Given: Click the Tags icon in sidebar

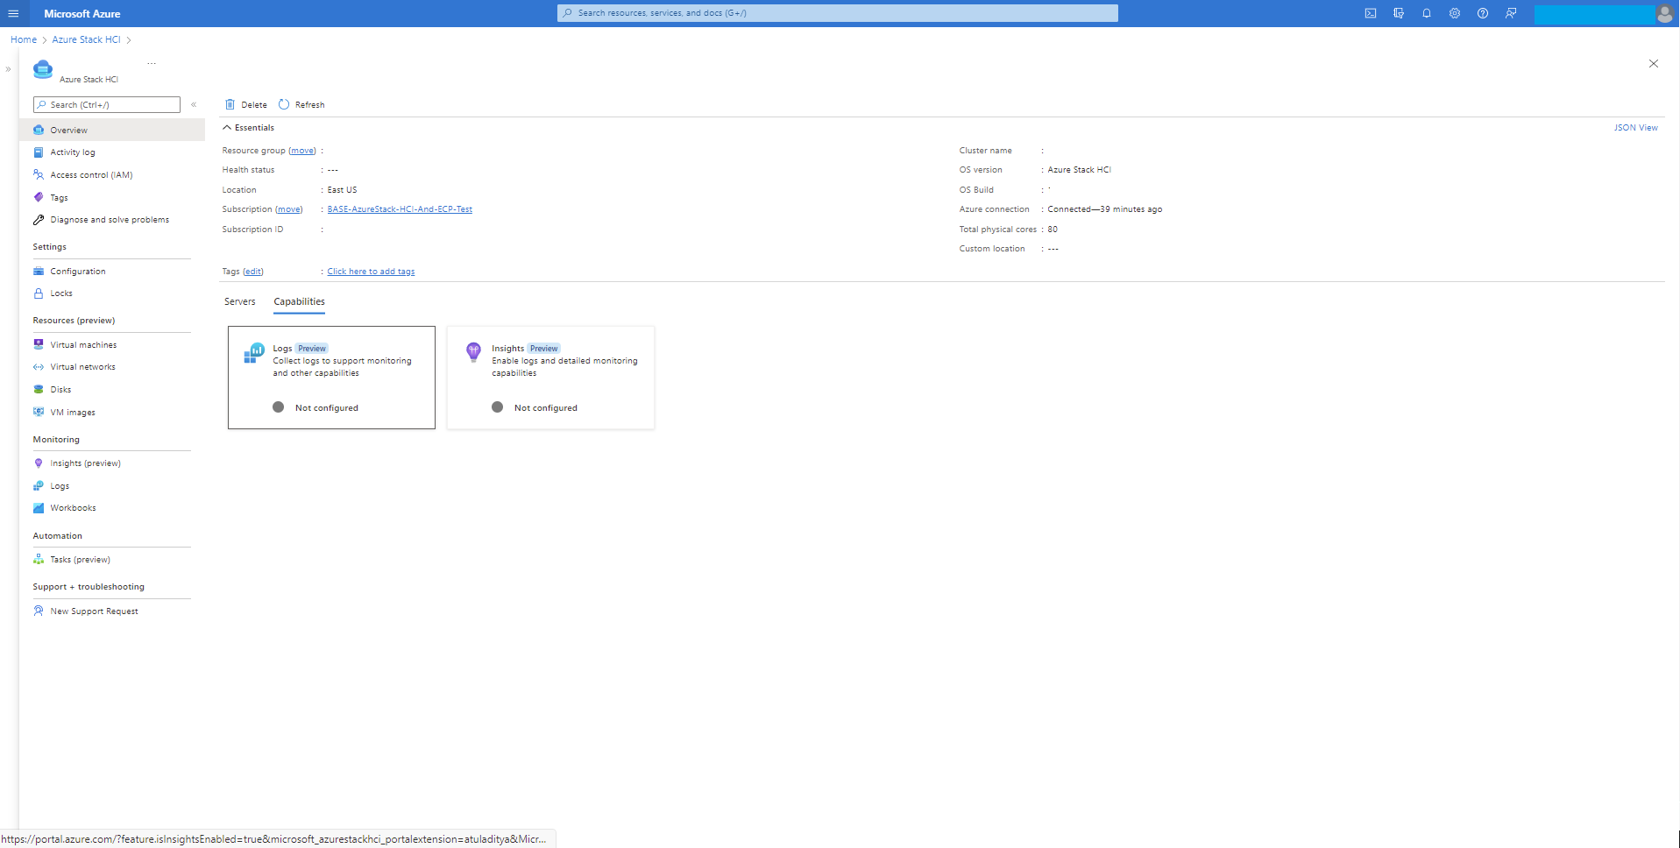Looking at the screenshot, I should point(39,197).
